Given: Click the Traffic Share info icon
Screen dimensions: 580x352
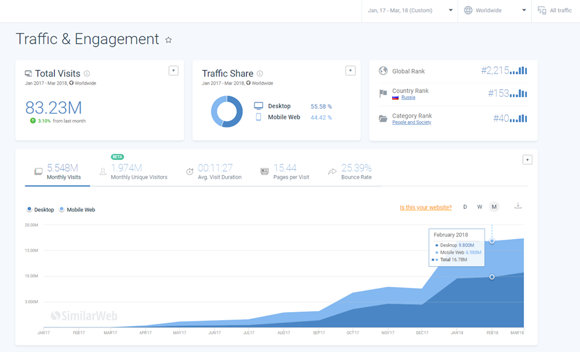Looking at the screenshot, I should coord(260,74).
